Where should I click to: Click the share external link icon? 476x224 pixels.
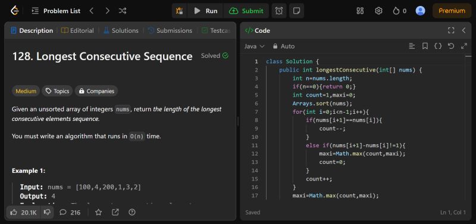click(115, 213)
